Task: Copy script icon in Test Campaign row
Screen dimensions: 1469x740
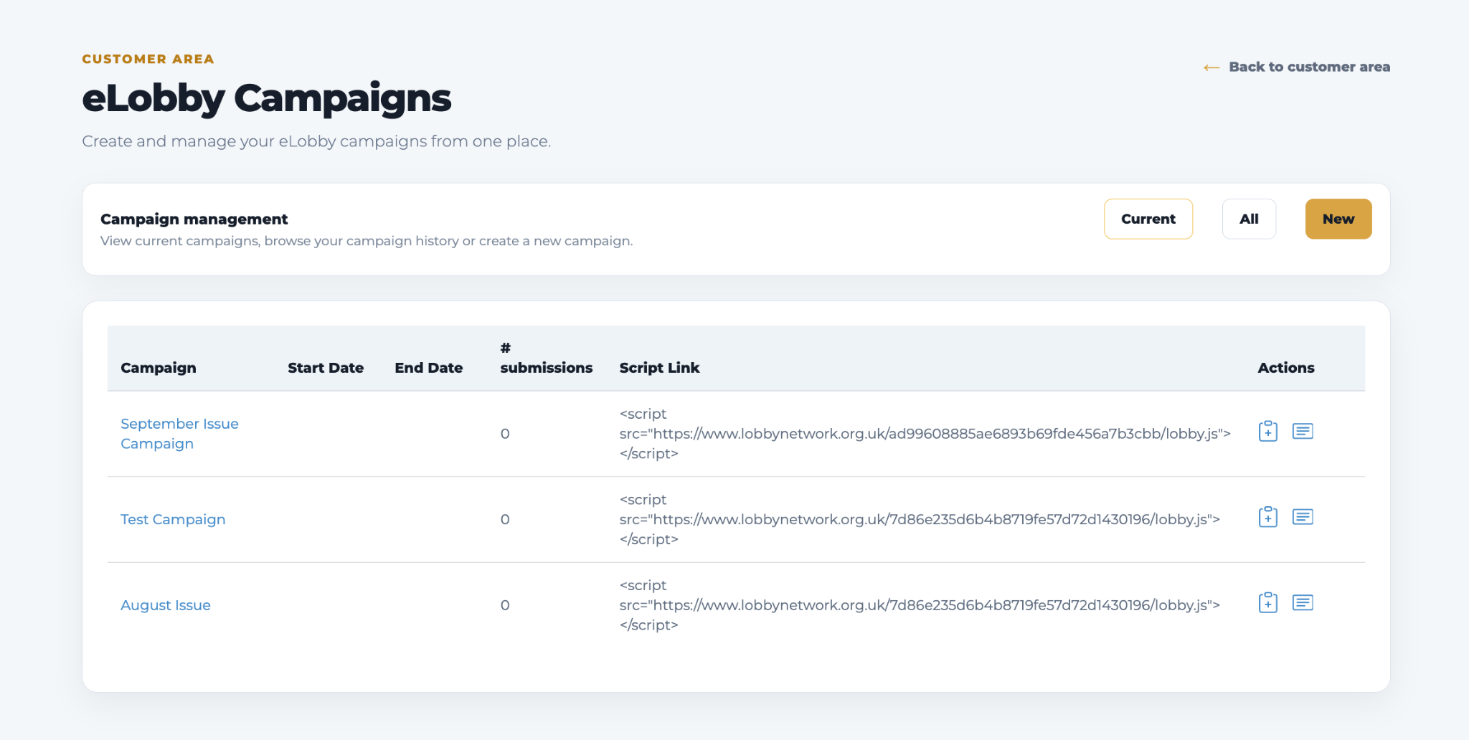Action: 1267,517
